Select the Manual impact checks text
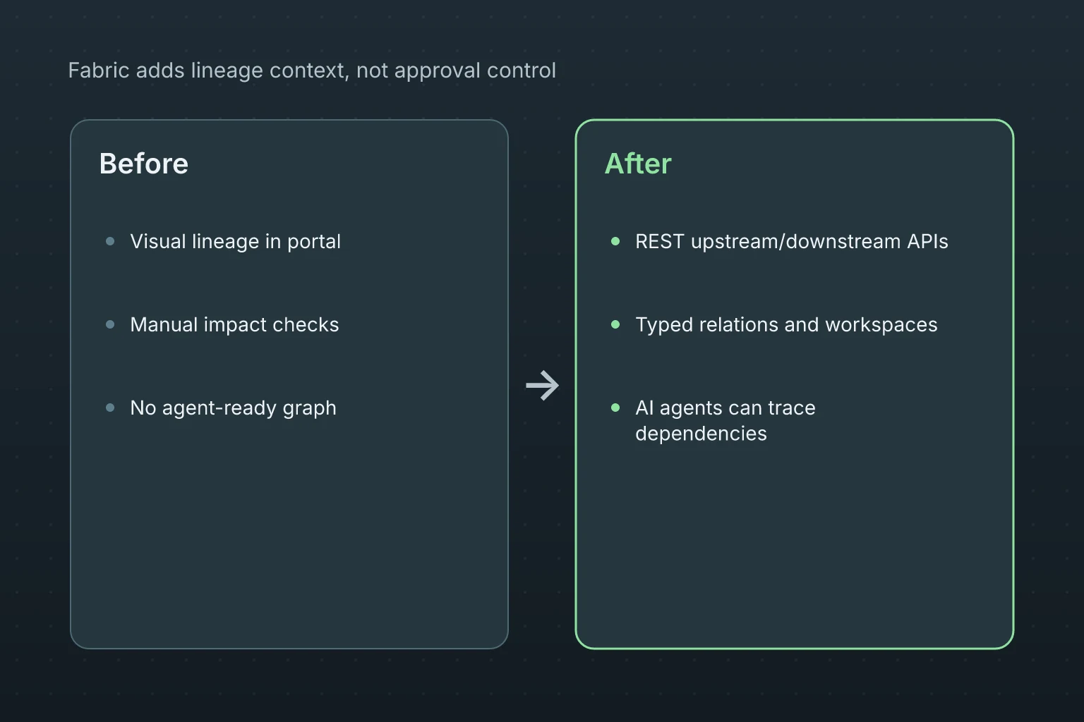1084x722 pixels. click(x=234, y=324)
